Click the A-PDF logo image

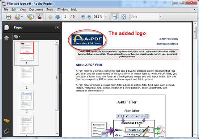coord(87,40)
